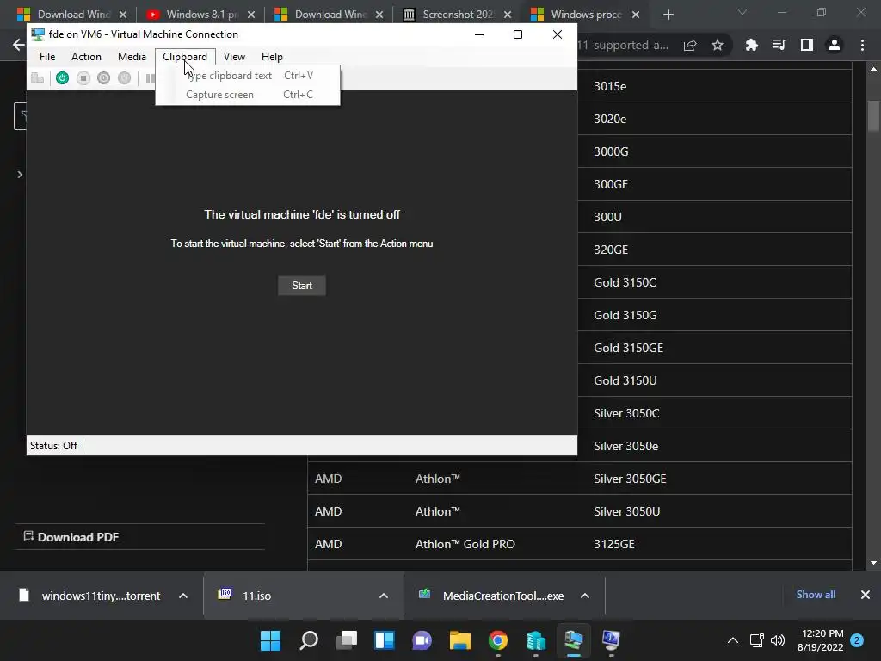
Task: Open a new Chrome tab with plus
Action: coord(668,15)
